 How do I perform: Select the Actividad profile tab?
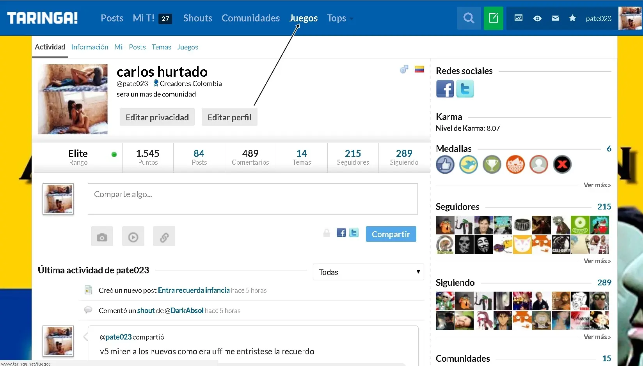tap(50, 47)
